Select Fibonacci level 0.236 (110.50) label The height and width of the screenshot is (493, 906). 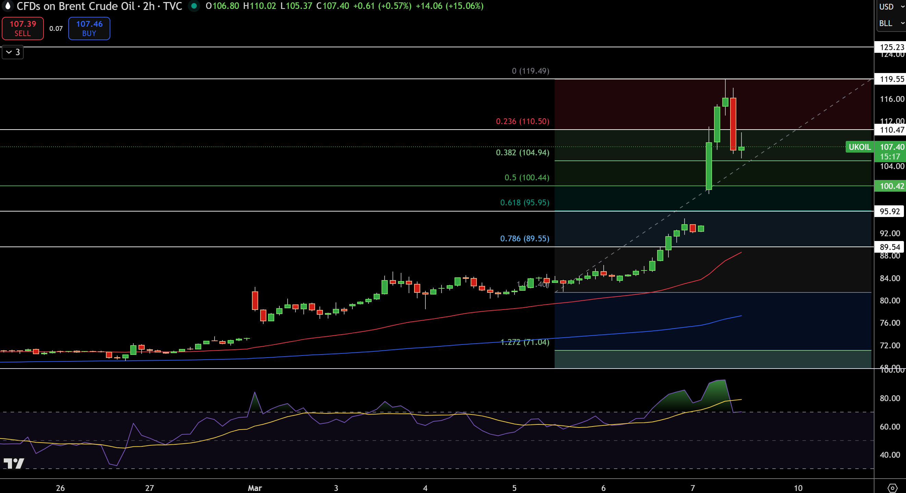(522, 121)
